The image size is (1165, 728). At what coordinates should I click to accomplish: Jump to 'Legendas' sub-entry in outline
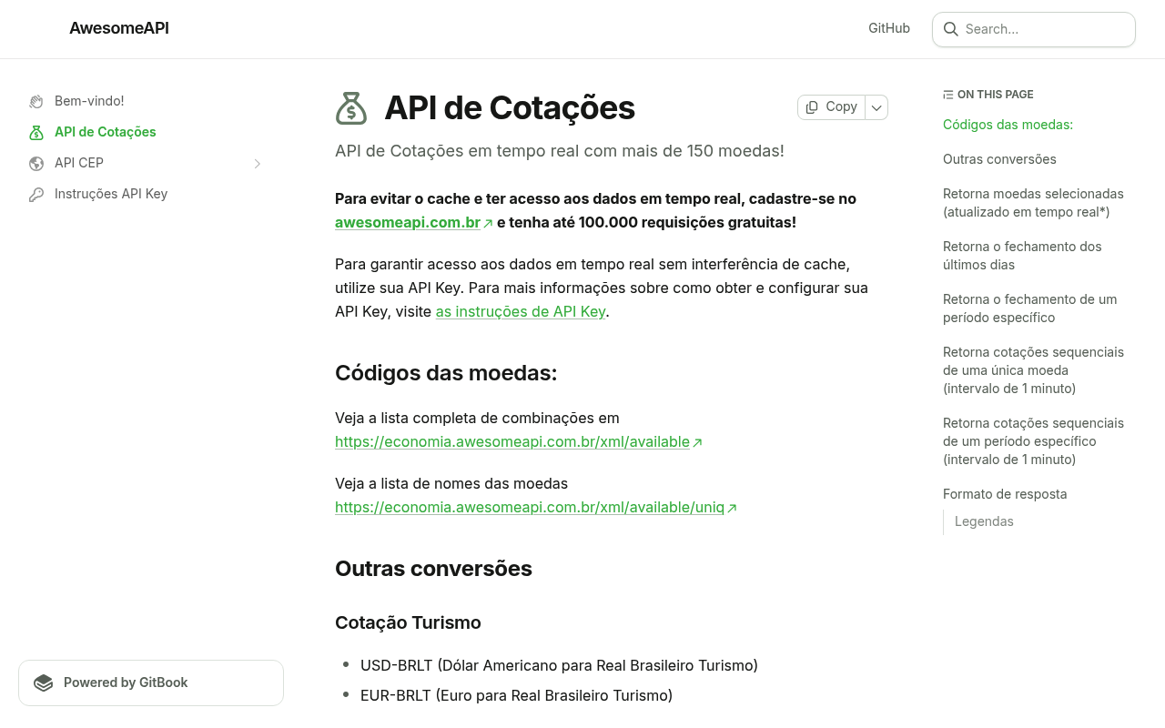(x=984, y=521)
